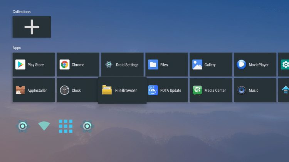Screen dimensions: 289x162
Task: Open partially visible blue arrow app
Action: point(284,90)
